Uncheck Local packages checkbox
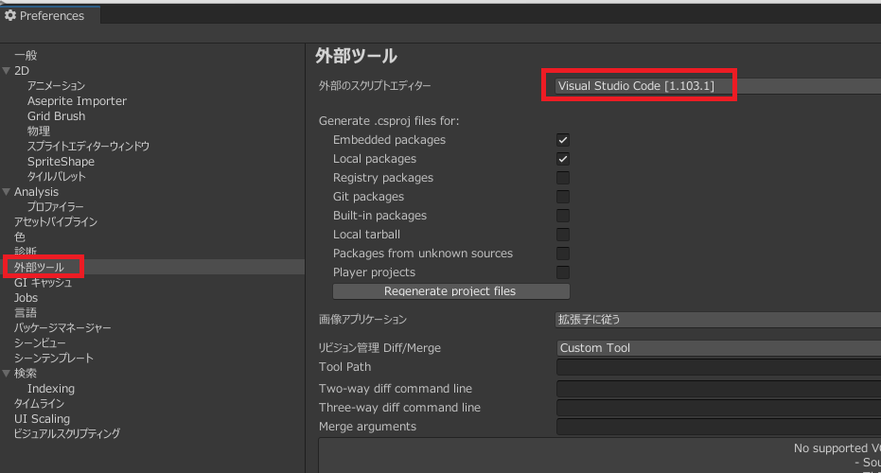The width and height of the screenshot is (881, 473). point(562,159)
